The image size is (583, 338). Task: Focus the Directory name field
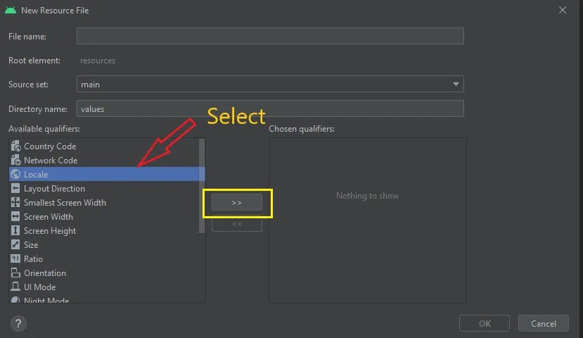(270, 108)
